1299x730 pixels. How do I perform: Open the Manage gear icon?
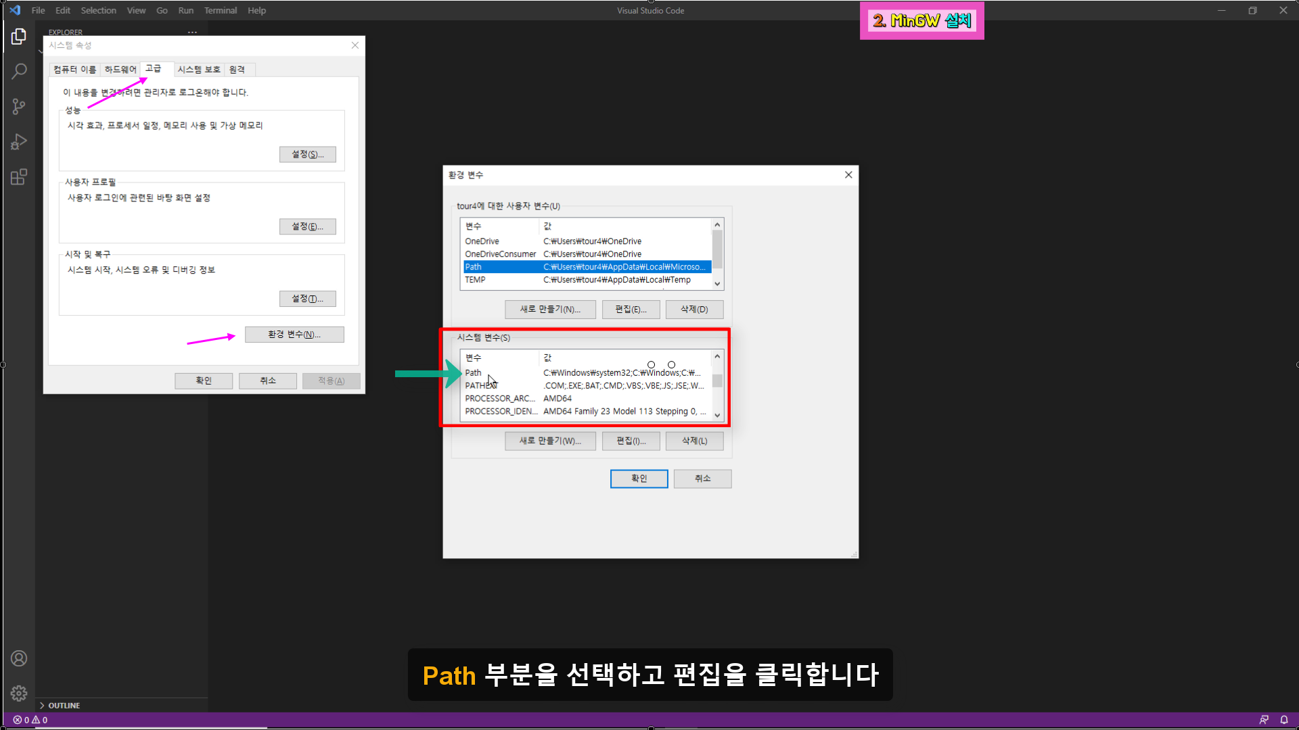click(x=19, y=693)
